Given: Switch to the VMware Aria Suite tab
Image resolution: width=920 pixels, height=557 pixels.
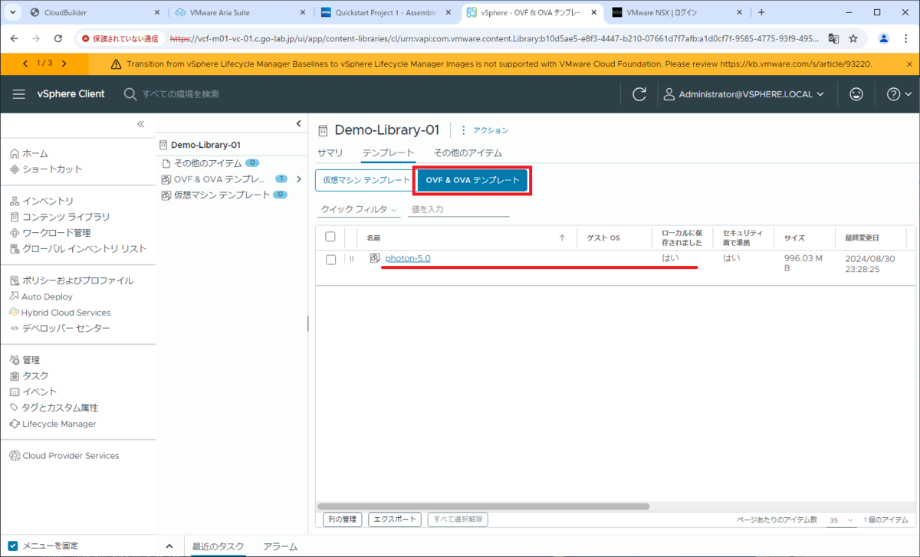Looking at the screenshot, I should (x=239, y=12).
